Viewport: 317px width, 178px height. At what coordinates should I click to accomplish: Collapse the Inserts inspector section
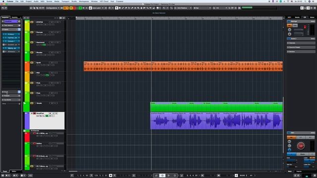3,30
